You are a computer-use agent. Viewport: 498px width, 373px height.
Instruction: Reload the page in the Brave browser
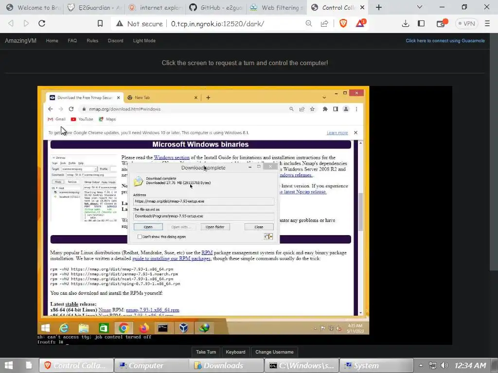pyautogui.click(x=42, y=23)
